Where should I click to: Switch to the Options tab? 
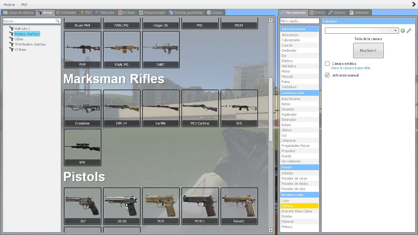(x=337, y=13)
